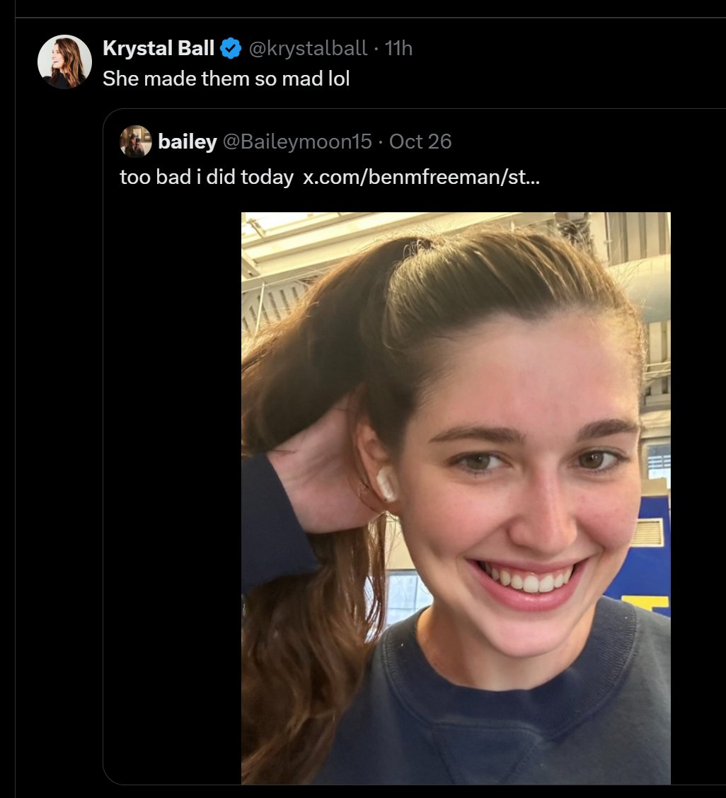The height and width of the screenshot is (798, 726).
Task: Open bailey's small avatar in quoted post
Action: (x=135, y=141)
